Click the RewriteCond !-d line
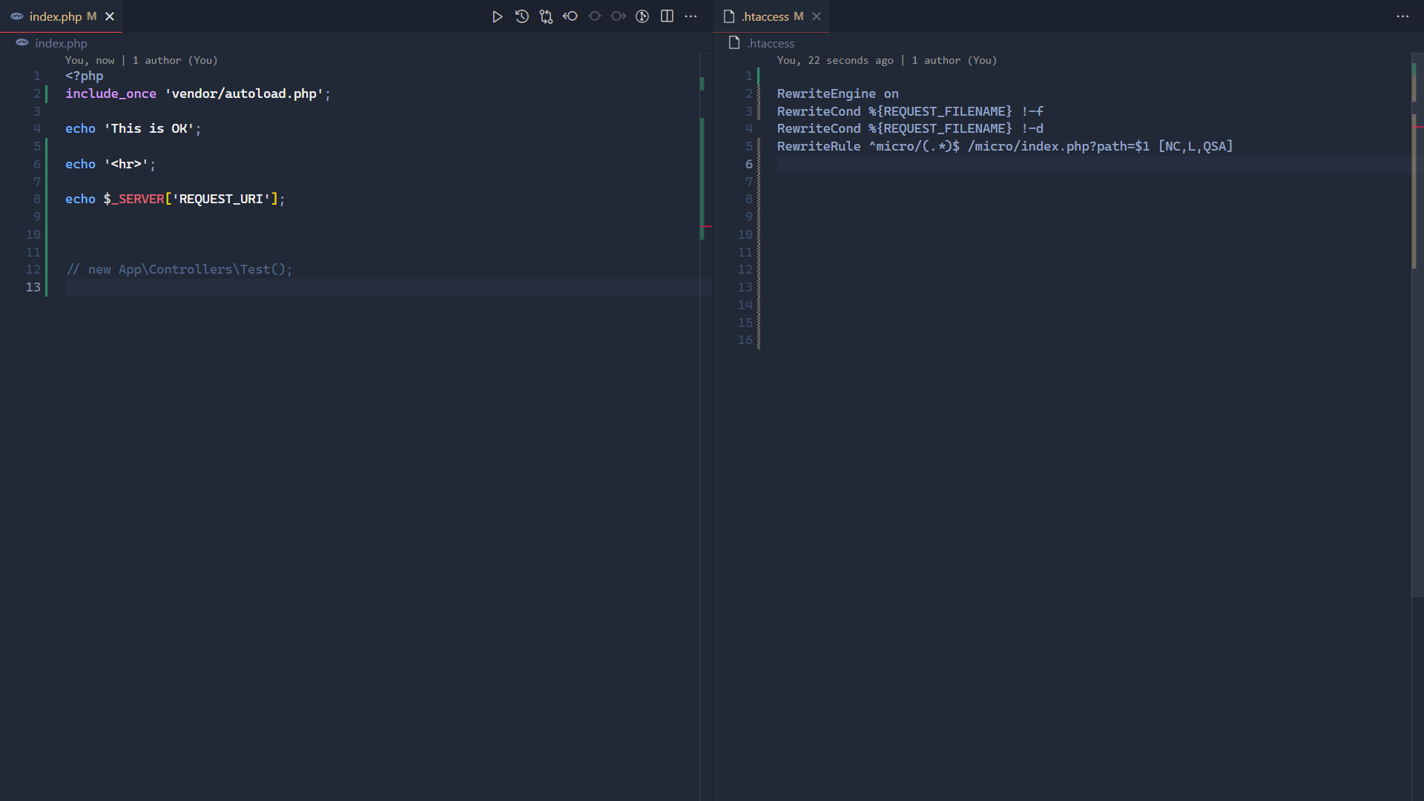The height and width of the screenshot is (801, 1424). click(x=910, y=128)
